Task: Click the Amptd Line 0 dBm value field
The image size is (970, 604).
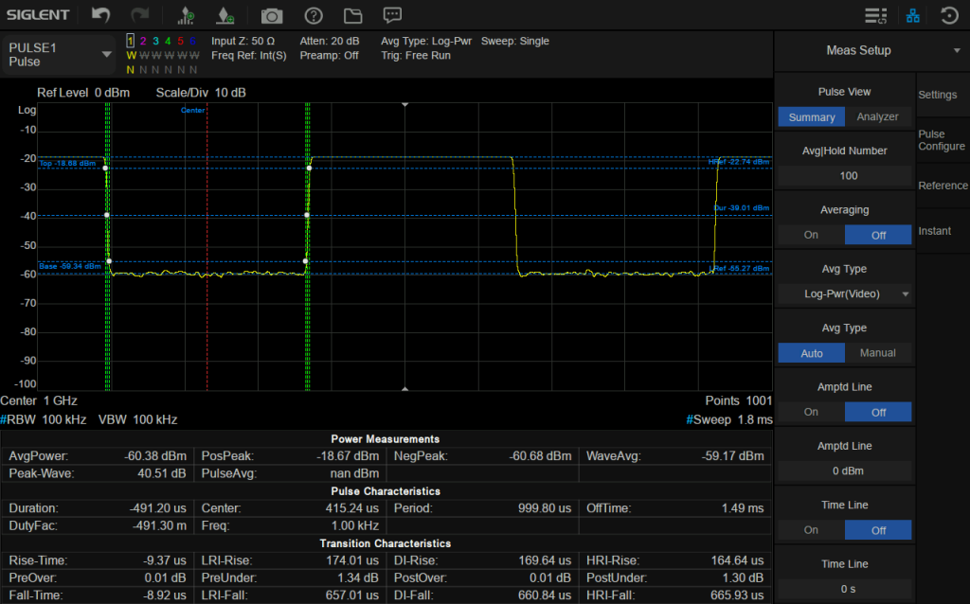Action: 844,471
